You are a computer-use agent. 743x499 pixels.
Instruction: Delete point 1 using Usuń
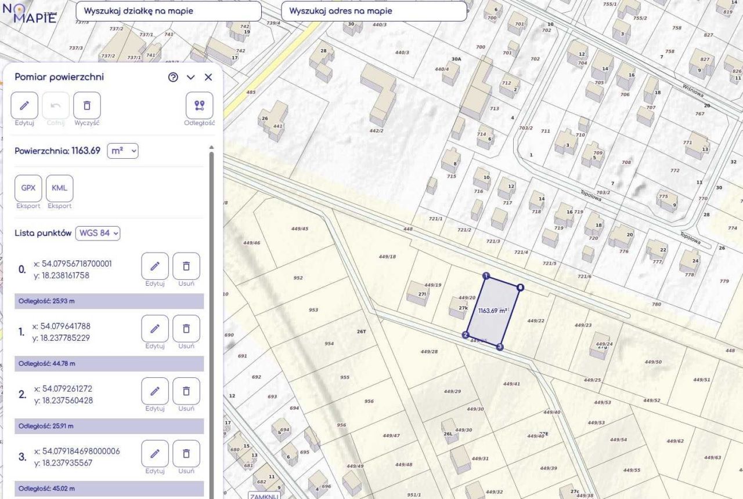186,329
